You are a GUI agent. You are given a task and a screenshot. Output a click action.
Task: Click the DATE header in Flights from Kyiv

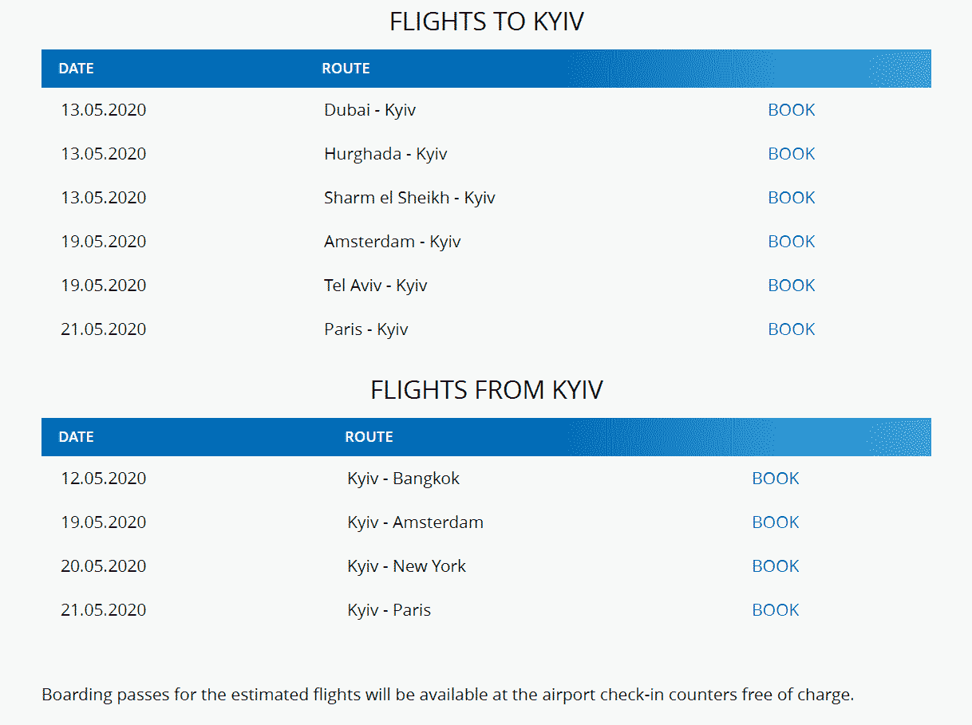[76, 437]
